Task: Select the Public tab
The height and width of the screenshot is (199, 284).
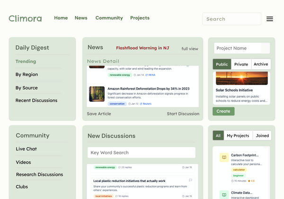Action: pos(222,64)
